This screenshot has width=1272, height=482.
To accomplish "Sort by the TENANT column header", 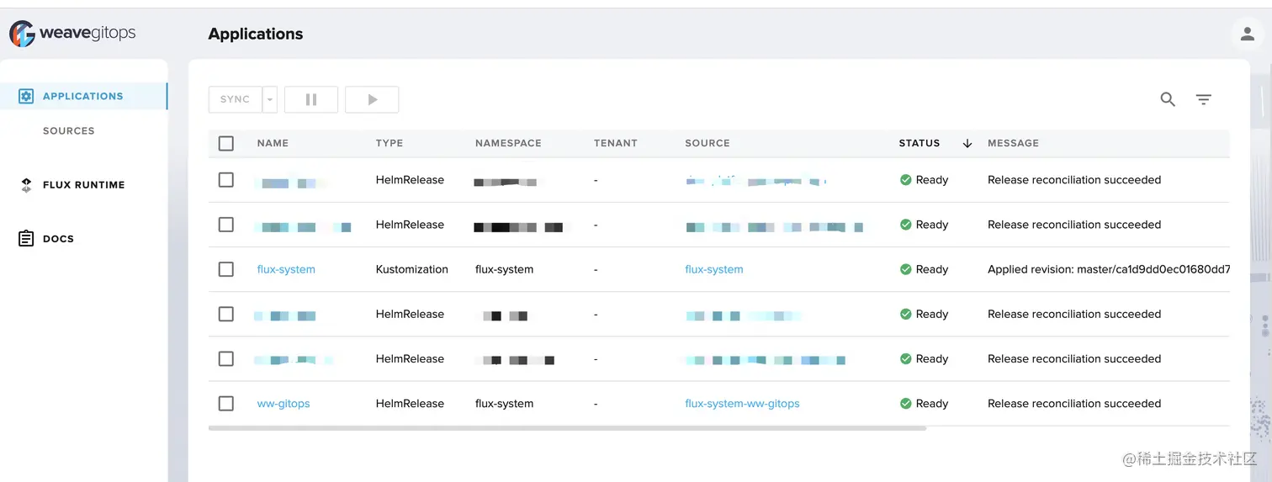I will tap(616, 143).
